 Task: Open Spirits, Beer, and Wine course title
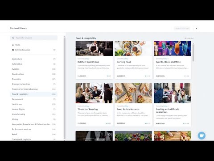(168, 62)
